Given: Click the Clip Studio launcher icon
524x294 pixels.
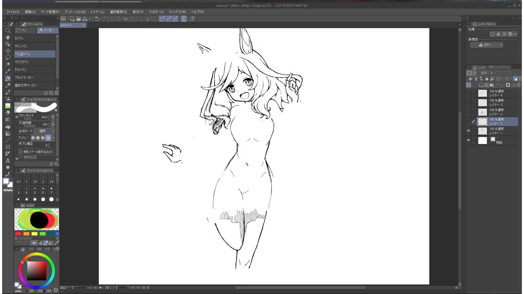Looking at the screenshot, I should [63, 19].
